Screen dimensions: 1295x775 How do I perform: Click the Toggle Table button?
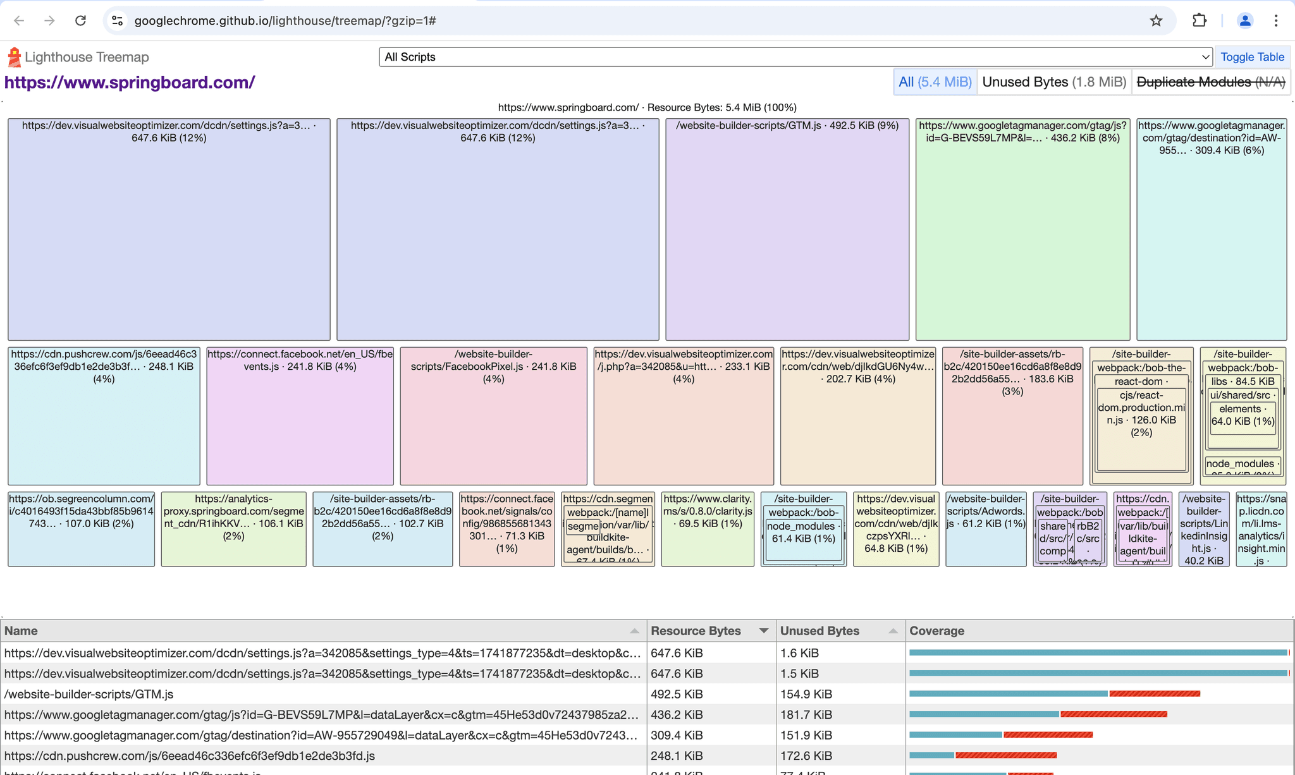coord(1252,57)
